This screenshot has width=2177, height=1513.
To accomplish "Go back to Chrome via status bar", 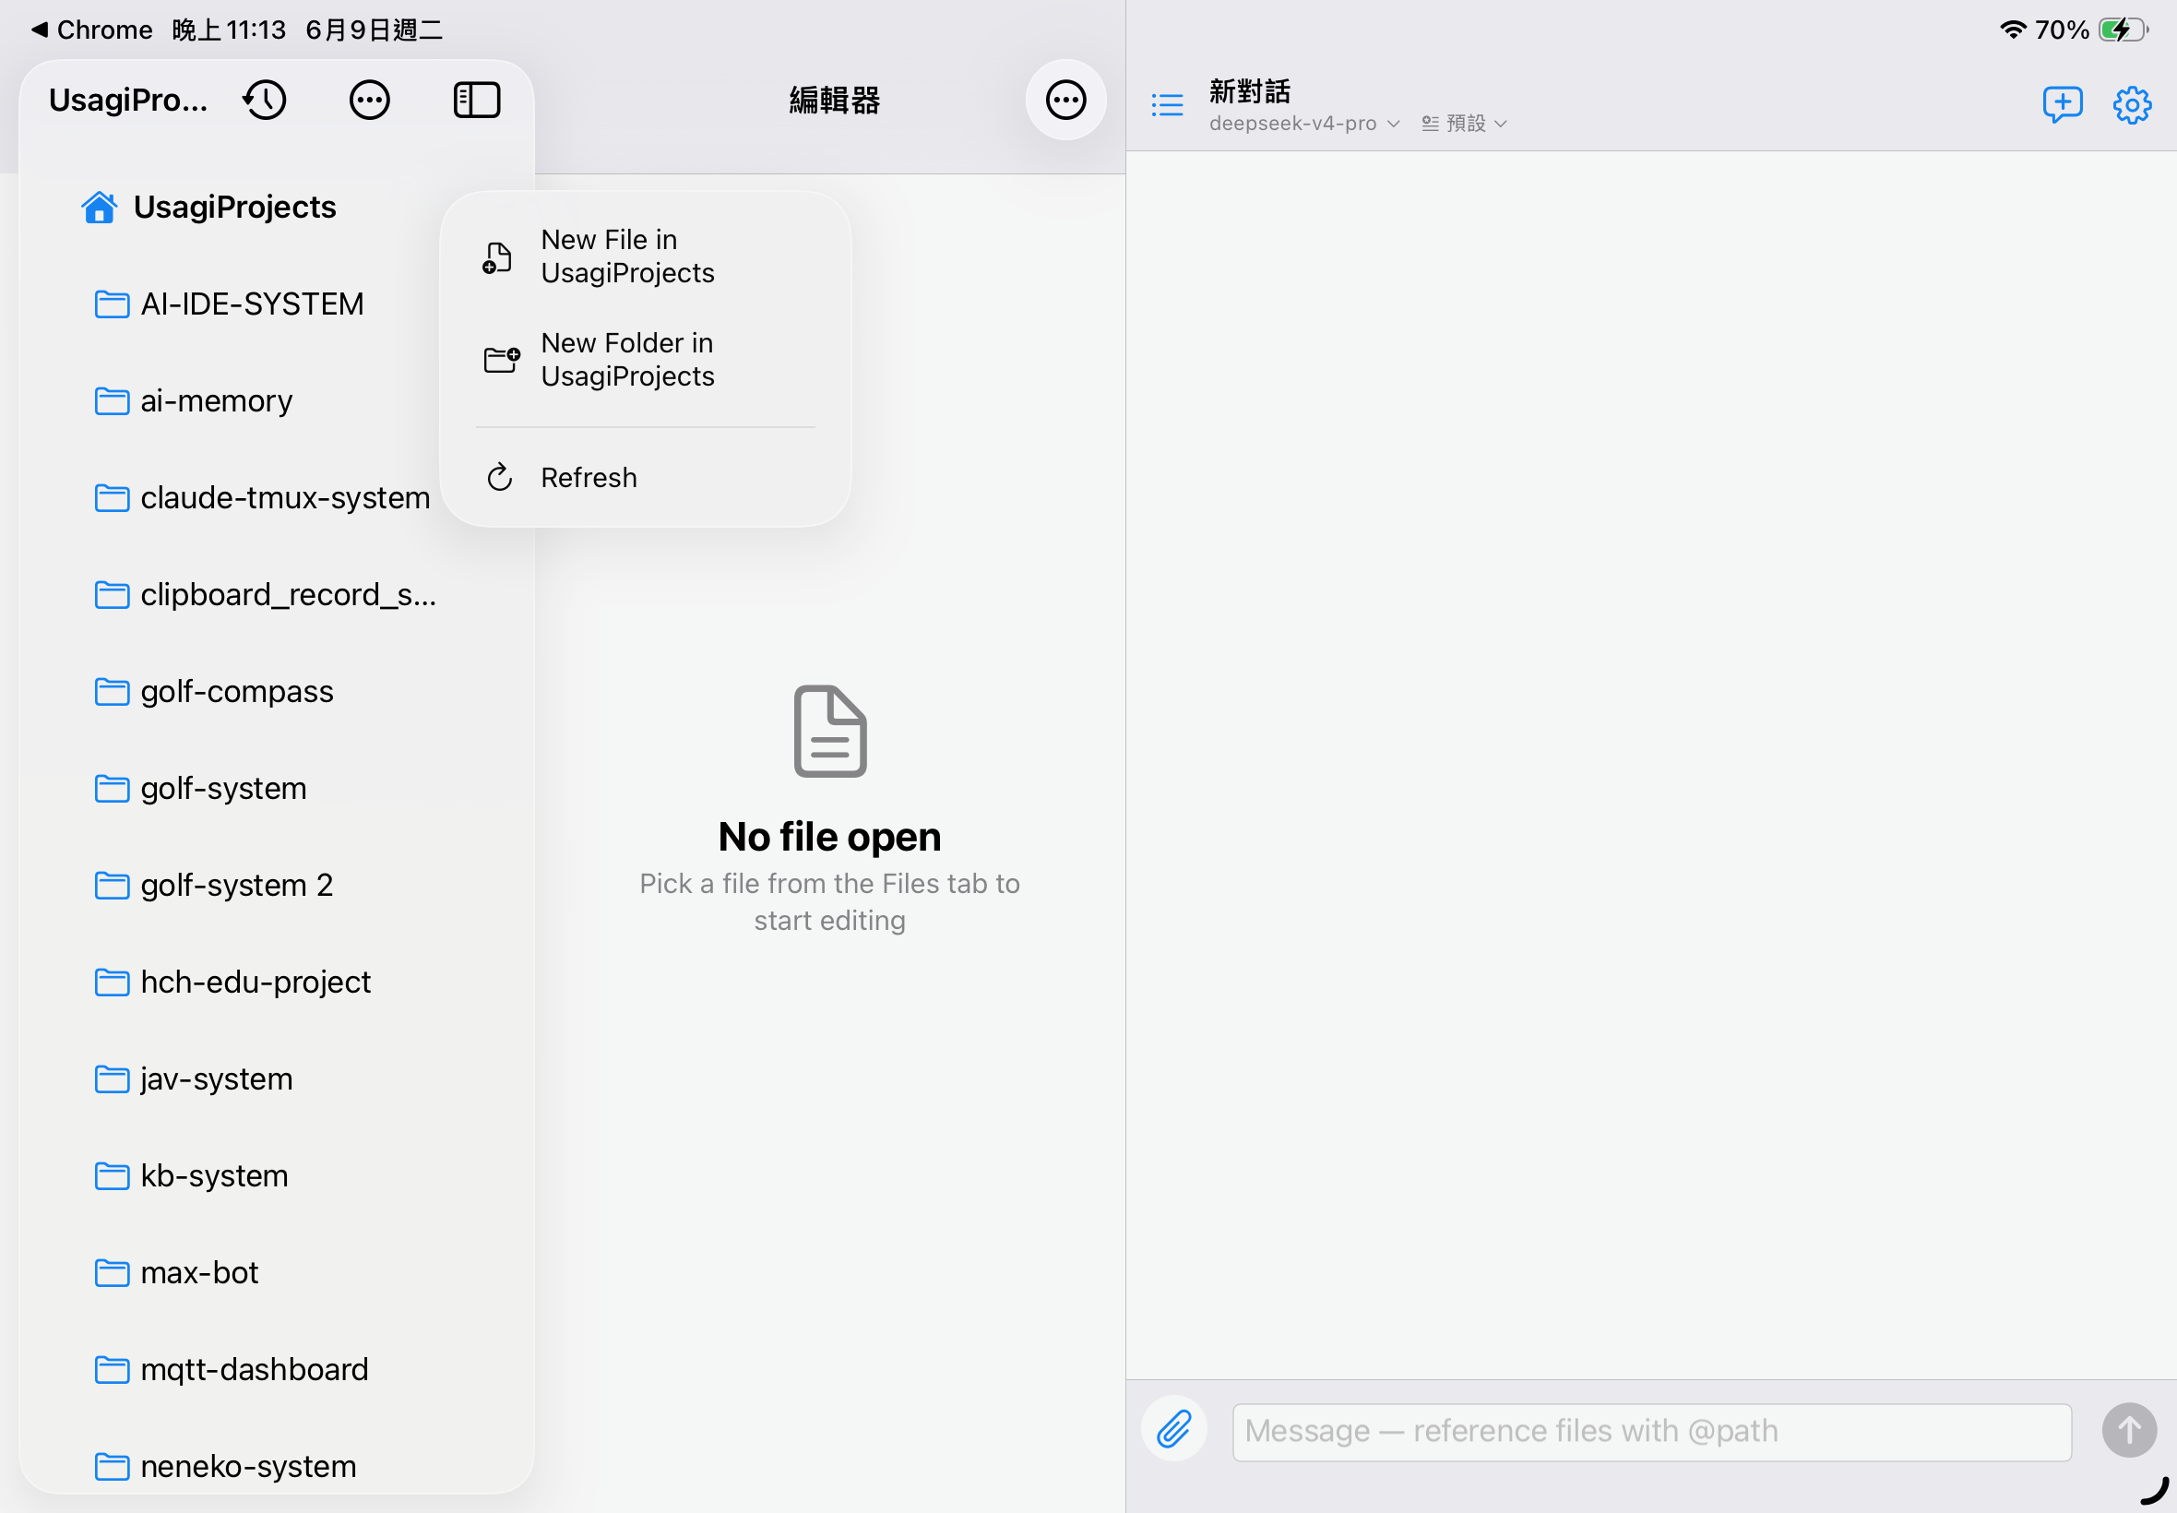I will (x=93, y=30).
